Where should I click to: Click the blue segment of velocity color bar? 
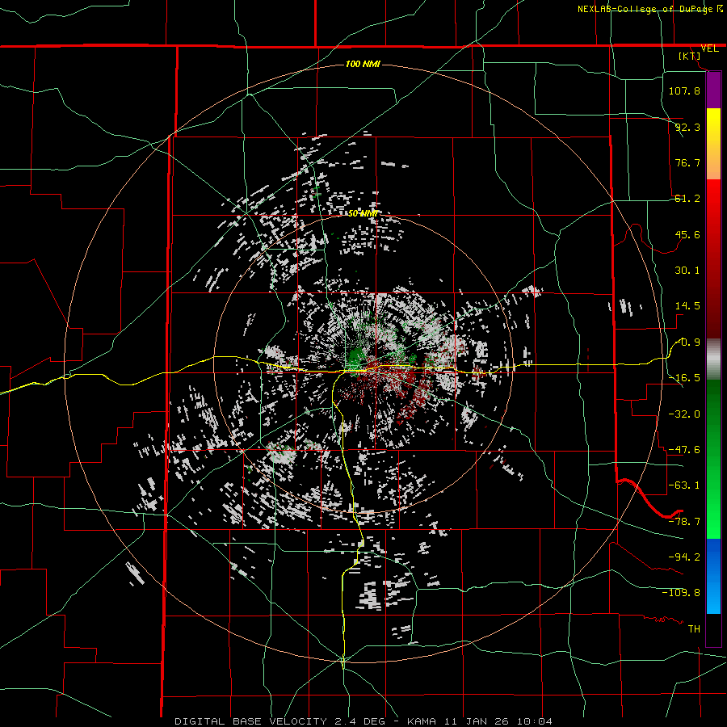713,576
